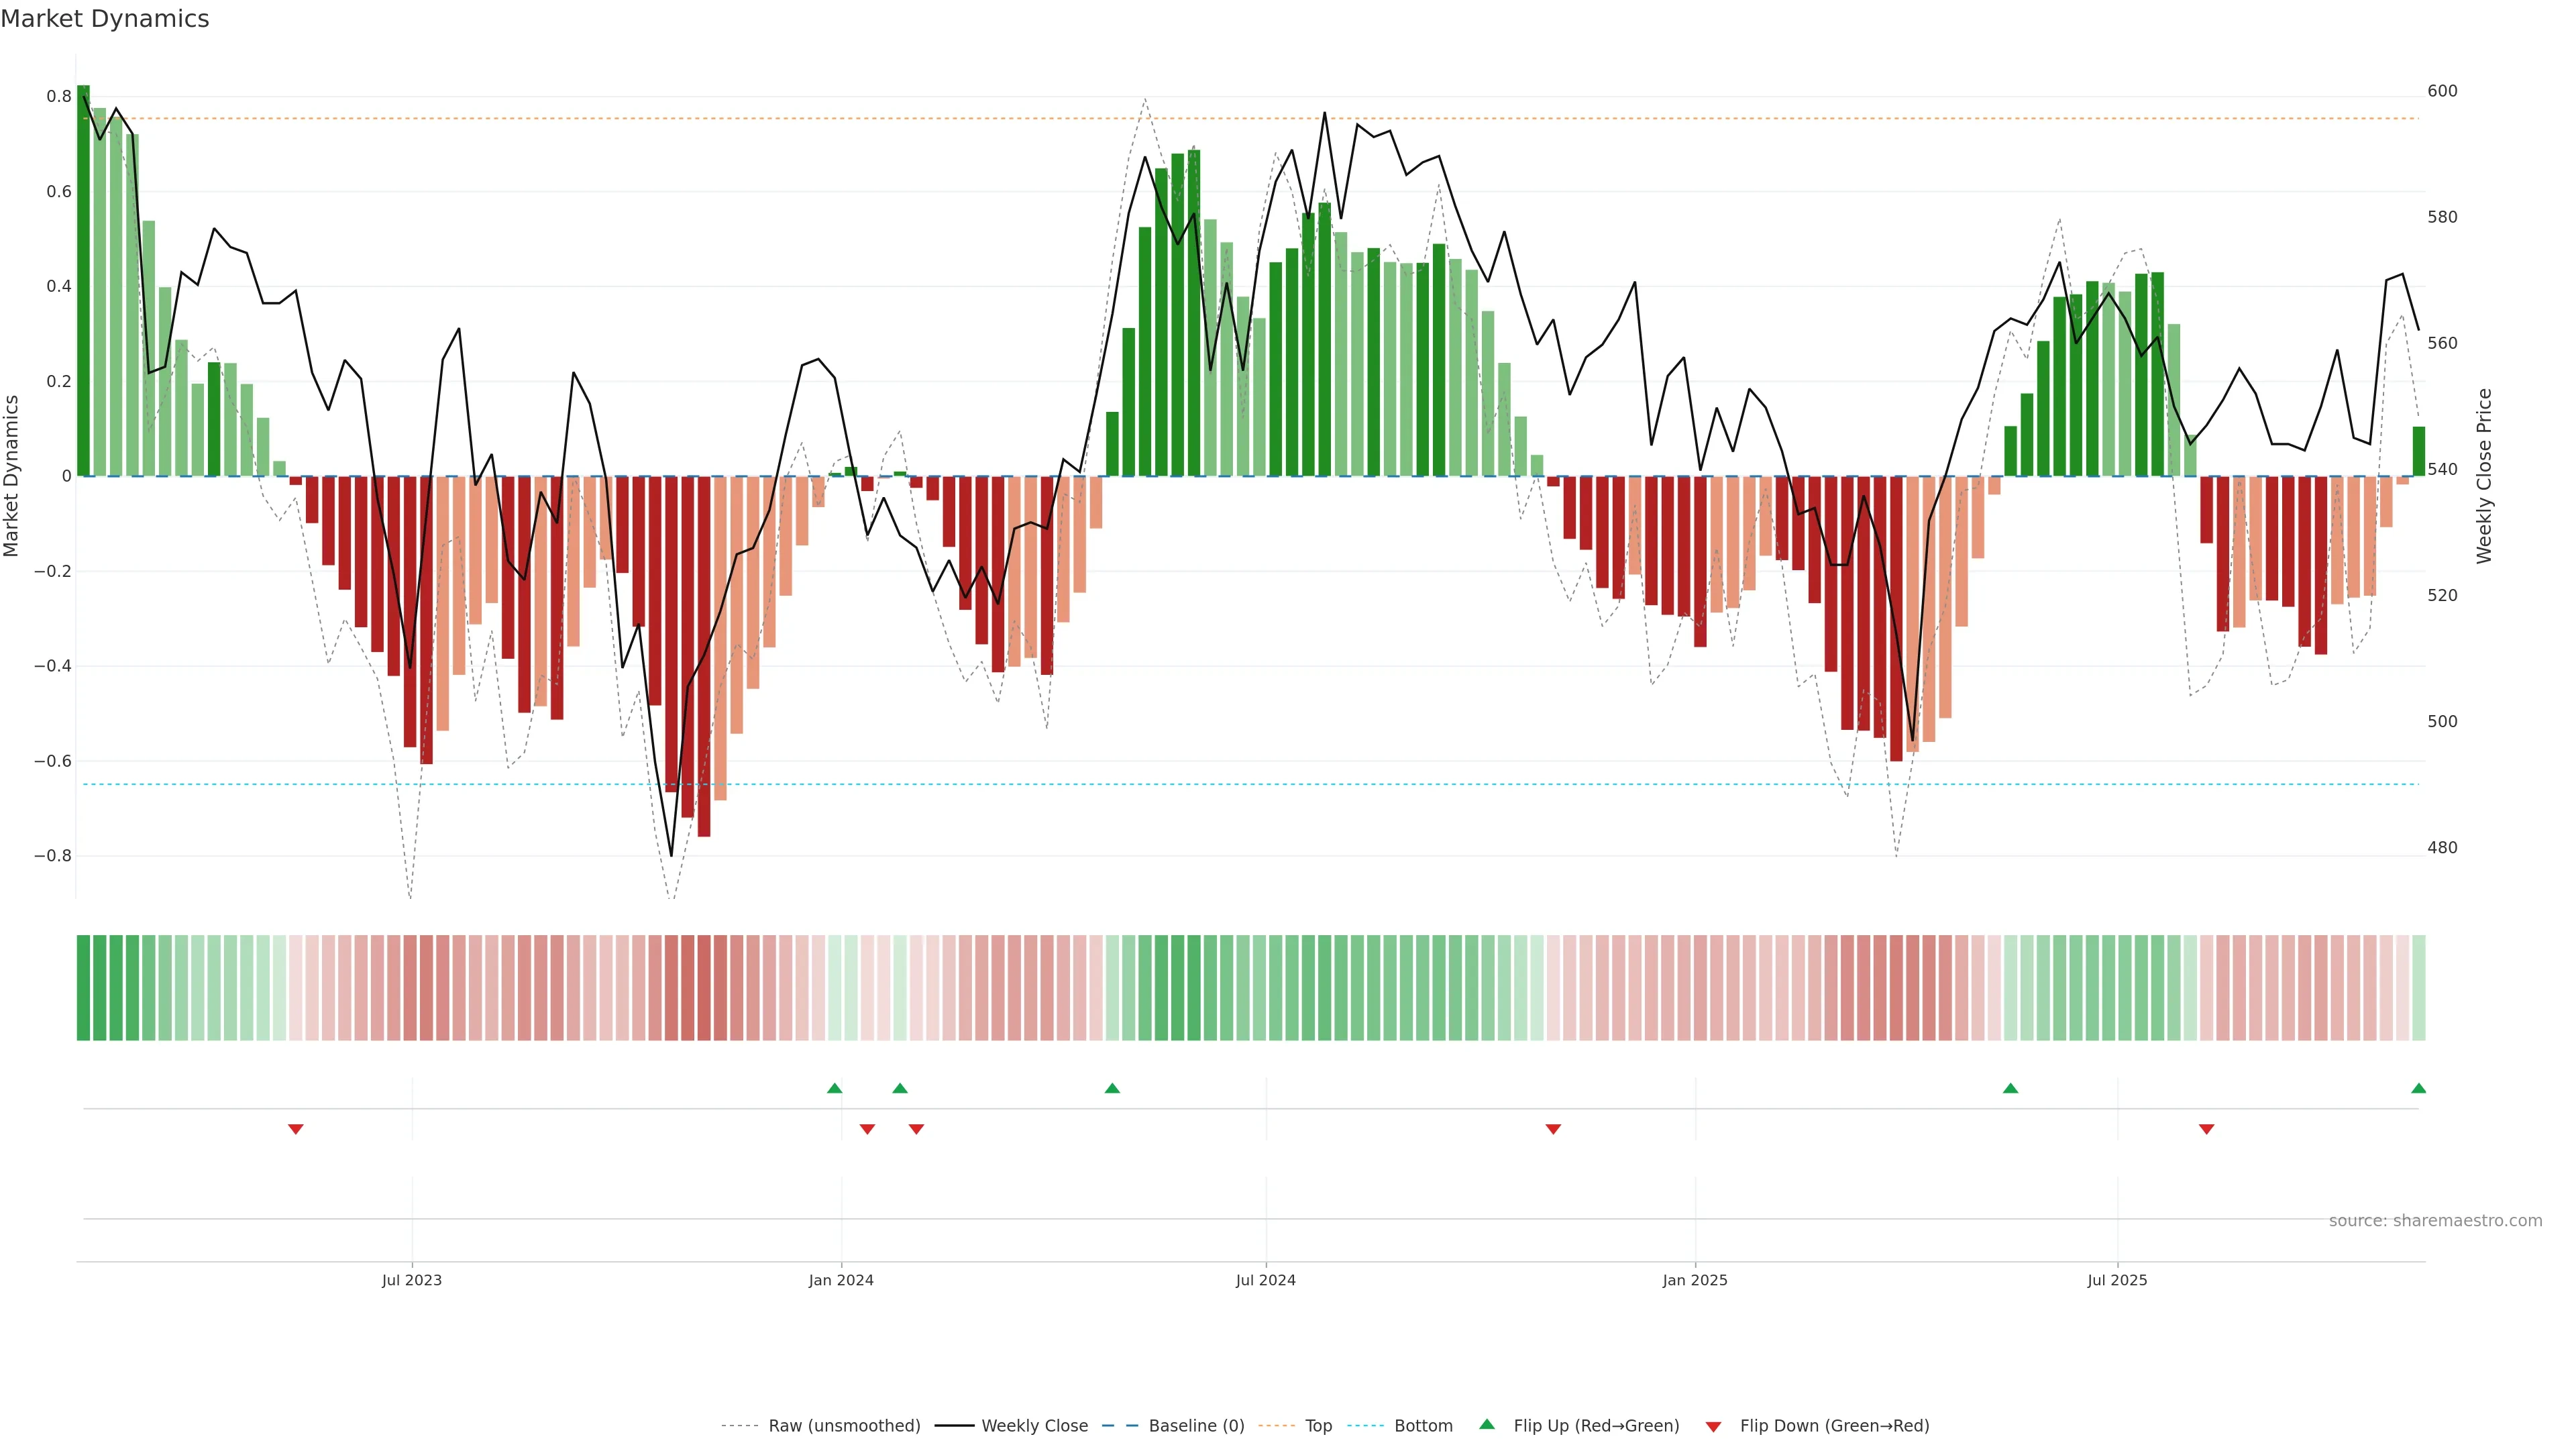The image size is (2576, 1449).
Task: Toggle the Baseline (0) legend entry
Action: (x=1196, y=1426)
